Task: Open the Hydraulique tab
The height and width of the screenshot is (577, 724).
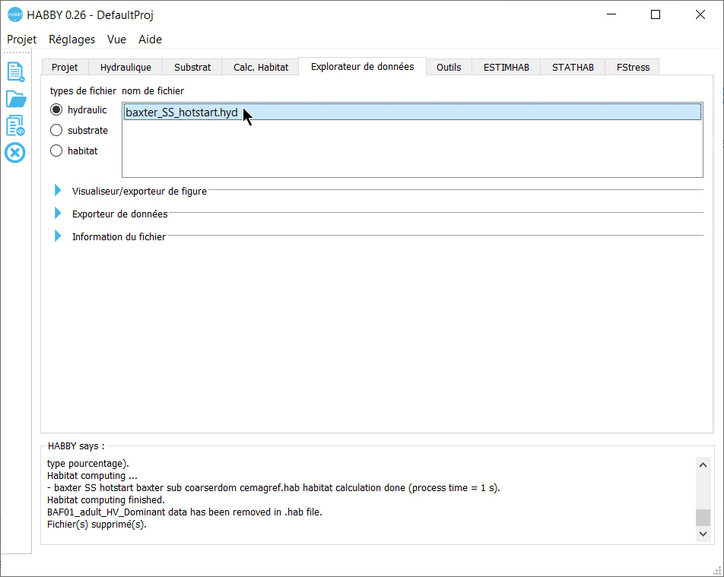Action: [125, 67]
